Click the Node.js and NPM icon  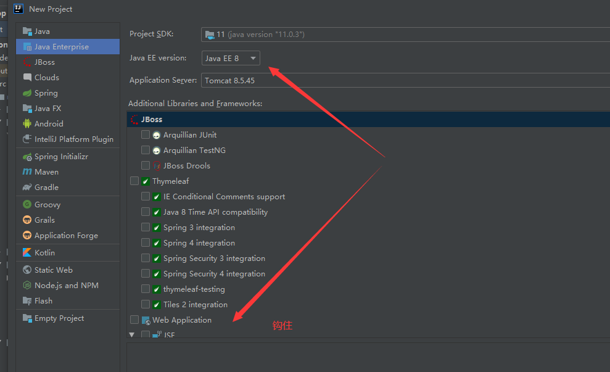pyautogui.click(x=27, y=286)
